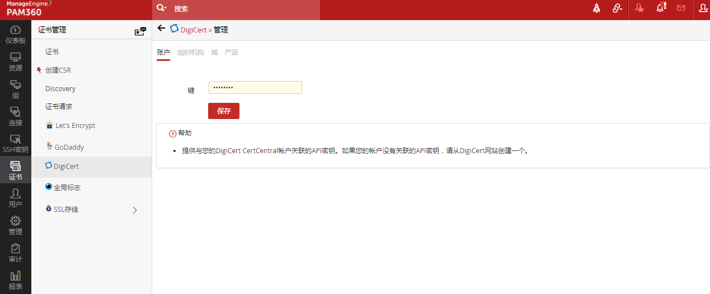Click the rocket quick-launch icon
Screen dimensions: 710x294
(x=596, y=8)
